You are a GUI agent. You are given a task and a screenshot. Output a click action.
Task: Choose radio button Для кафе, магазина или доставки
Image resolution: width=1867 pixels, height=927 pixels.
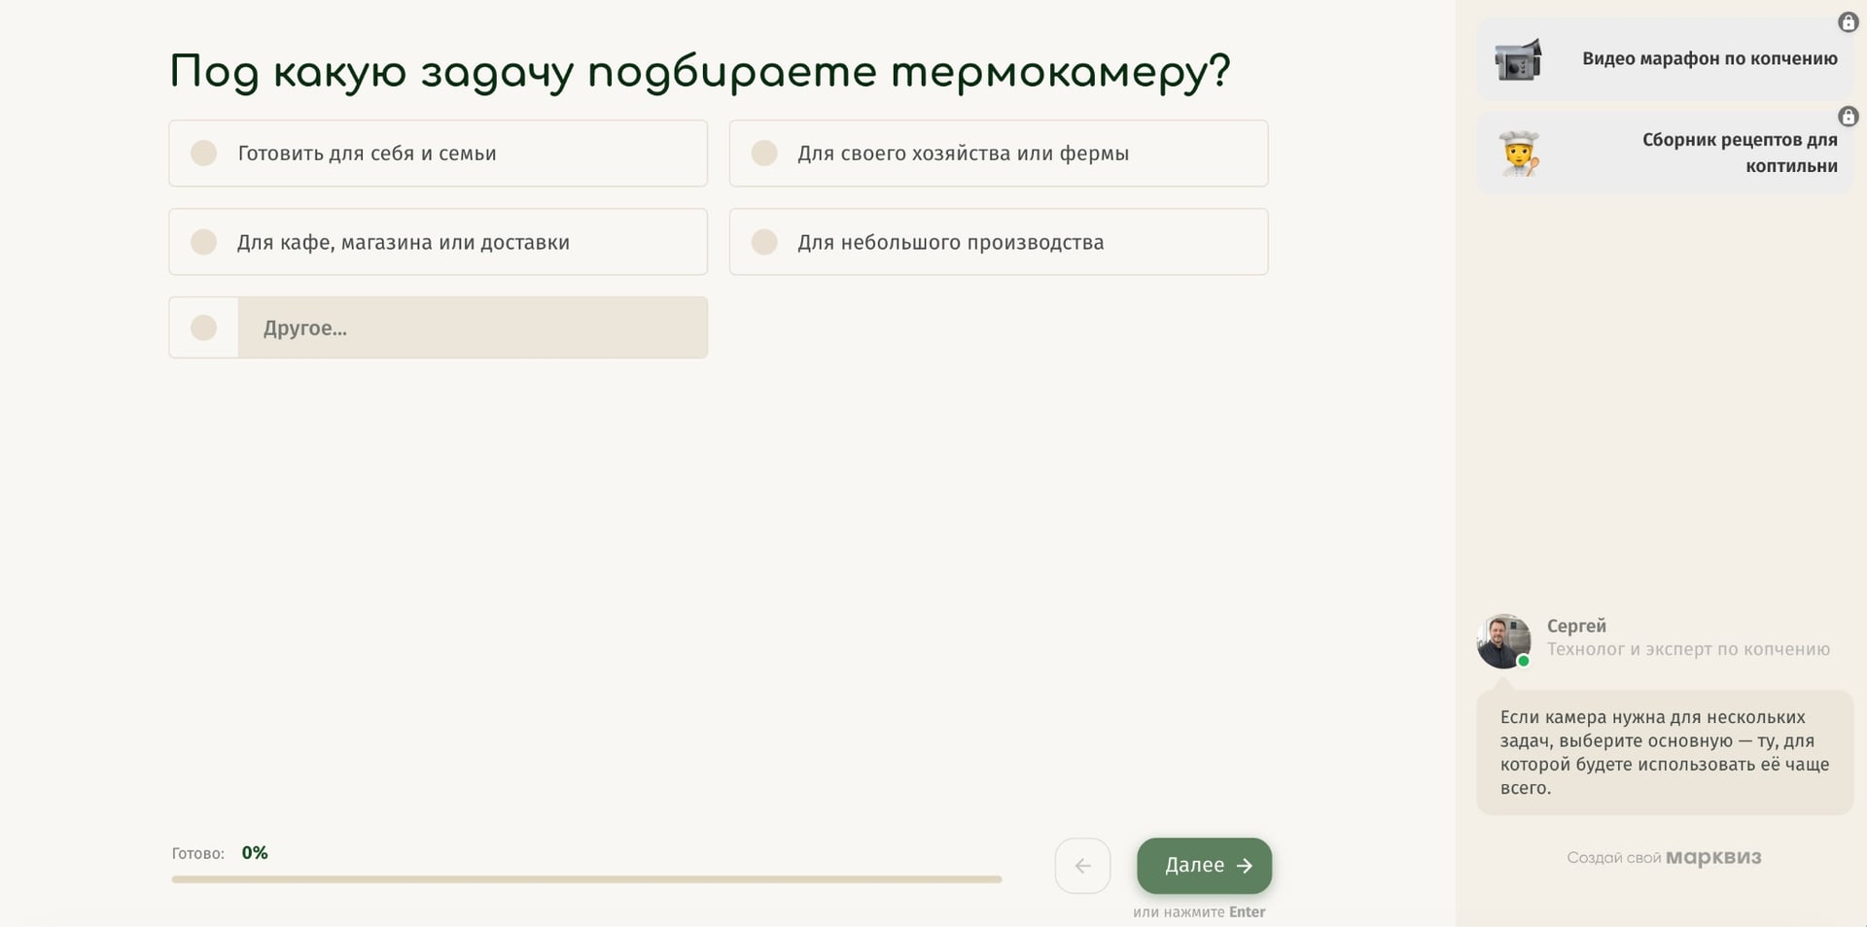(203, 242)
